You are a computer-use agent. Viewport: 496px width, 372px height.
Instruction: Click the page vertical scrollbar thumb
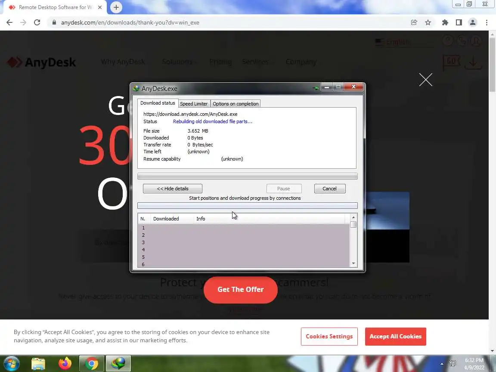point(492,65)
